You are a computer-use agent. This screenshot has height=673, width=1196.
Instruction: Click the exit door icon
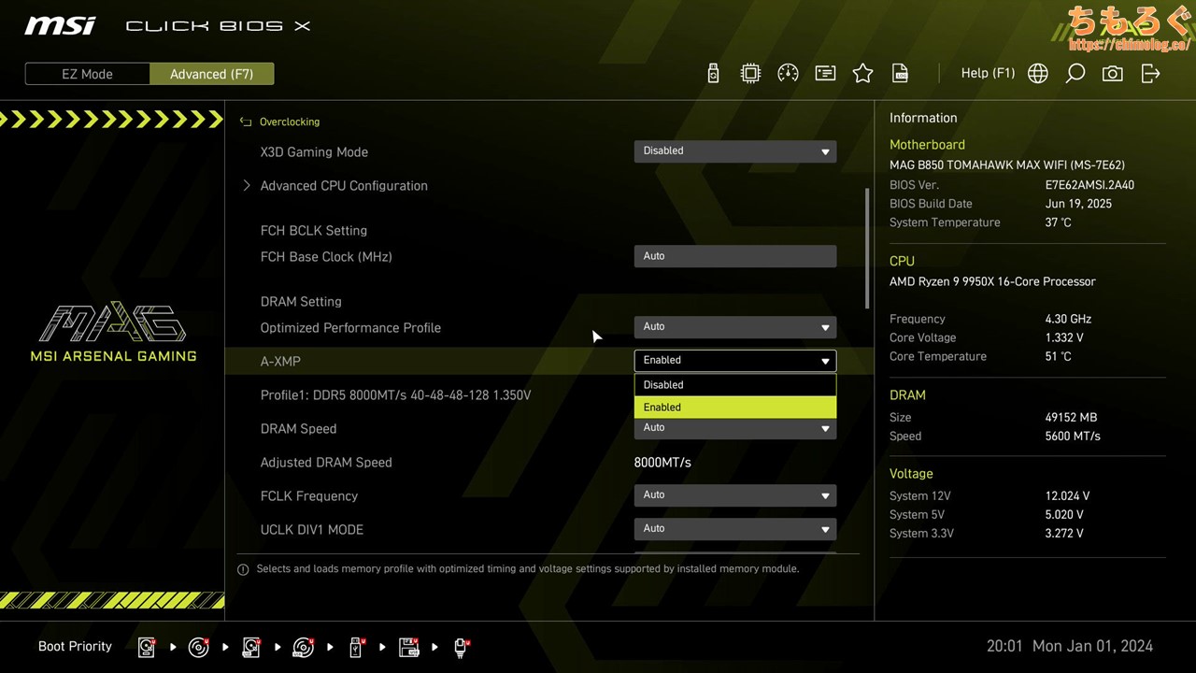[1150, 74]
